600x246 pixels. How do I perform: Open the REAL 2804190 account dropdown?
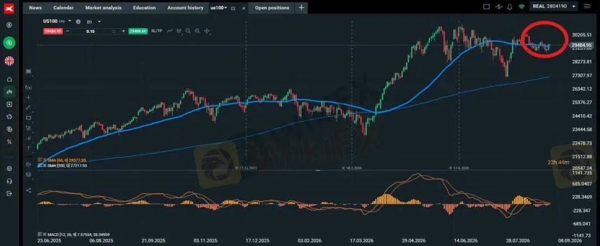click(553, 6)
